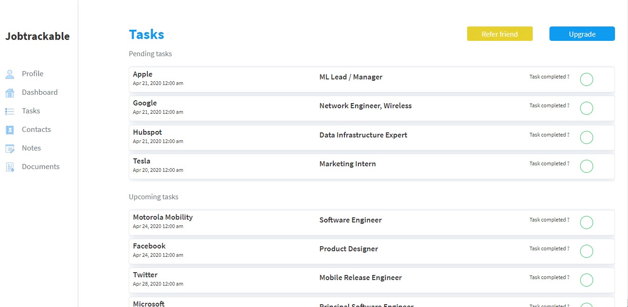Open Notes in the sidebar menu
Screen dimensions: 628x307
[x=32, y=148]
